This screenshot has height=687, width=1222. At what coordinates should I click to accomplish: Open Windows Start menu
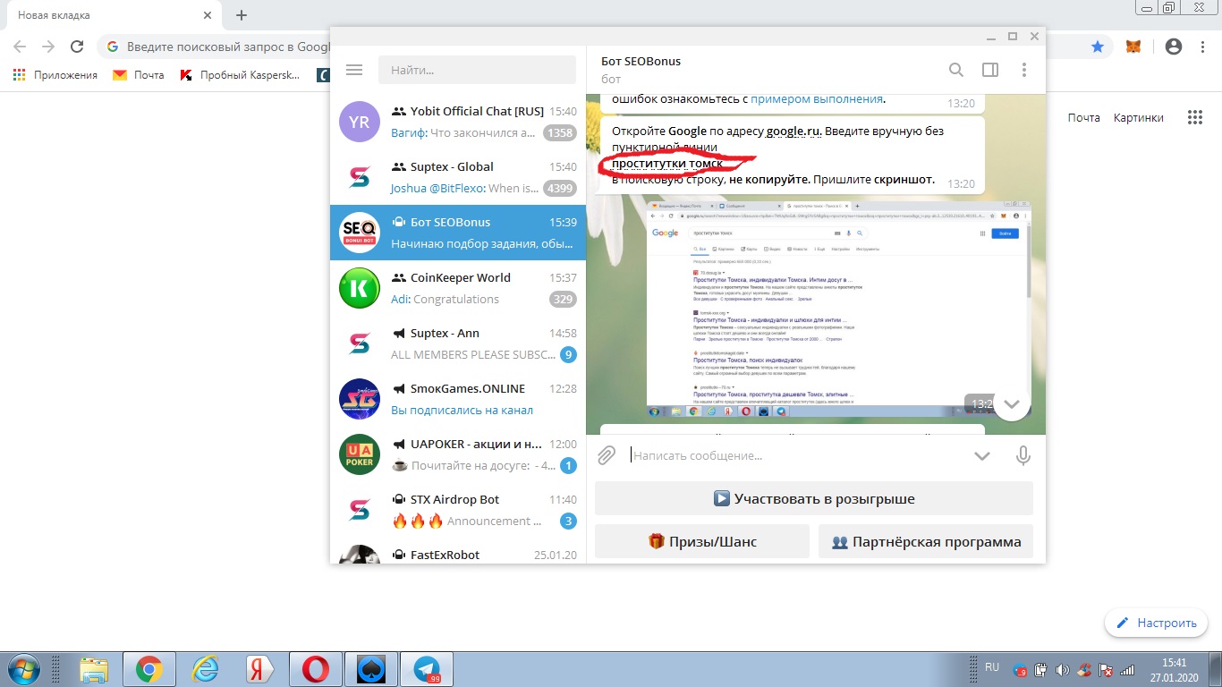click(22, 669)
